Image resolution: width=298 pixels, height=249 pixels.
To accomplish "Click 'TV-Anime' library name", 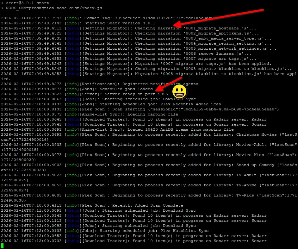I will tap(246, 185).
